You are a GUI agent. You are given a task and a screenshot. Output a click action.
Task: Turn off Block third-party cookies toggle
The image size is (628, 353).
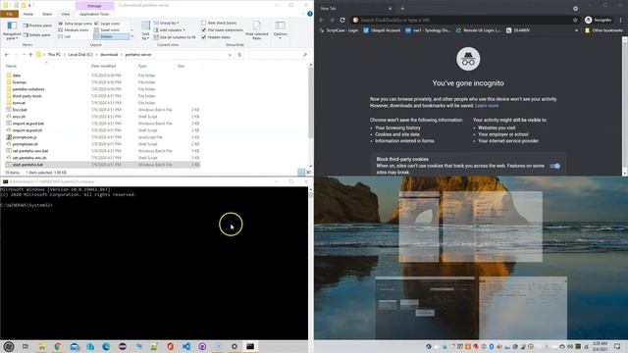point(554,166)
